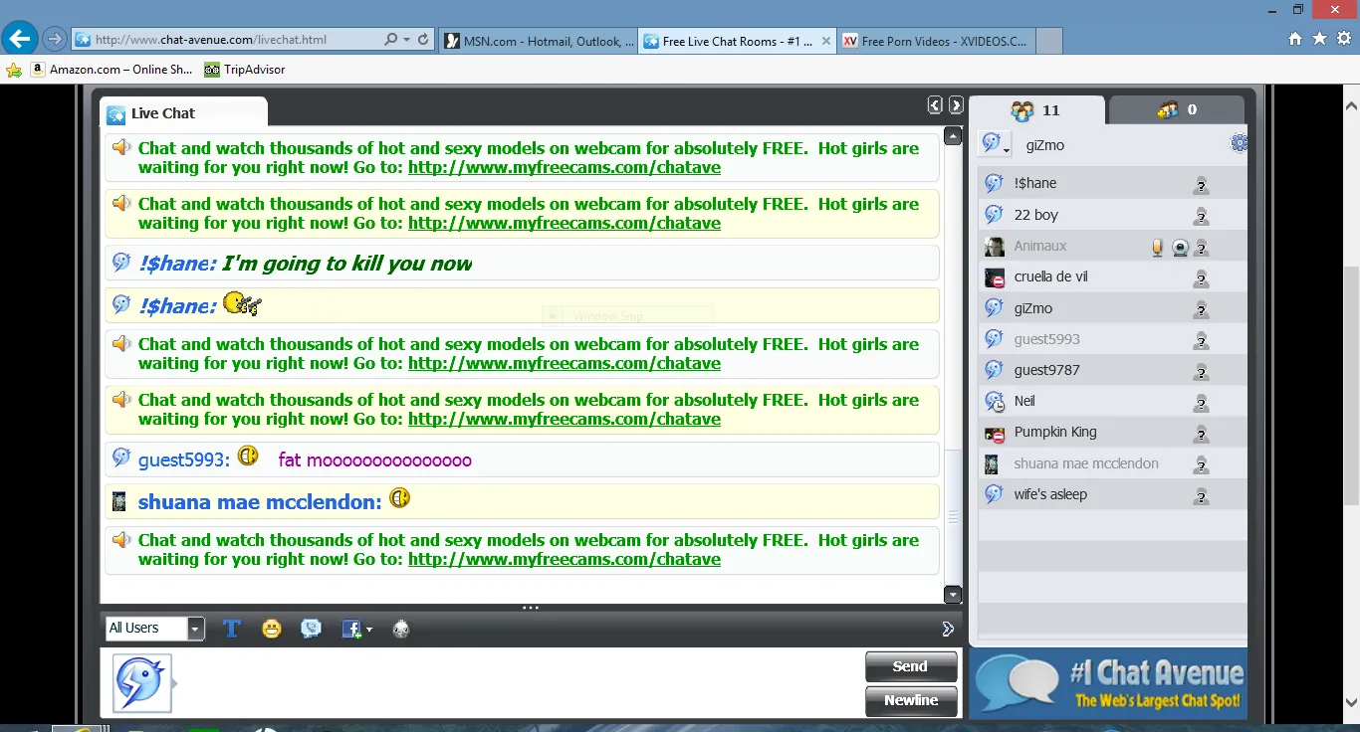Open the browser favorites star icon
This screenshot has width=1360, height=732.
click(1319, 39)
